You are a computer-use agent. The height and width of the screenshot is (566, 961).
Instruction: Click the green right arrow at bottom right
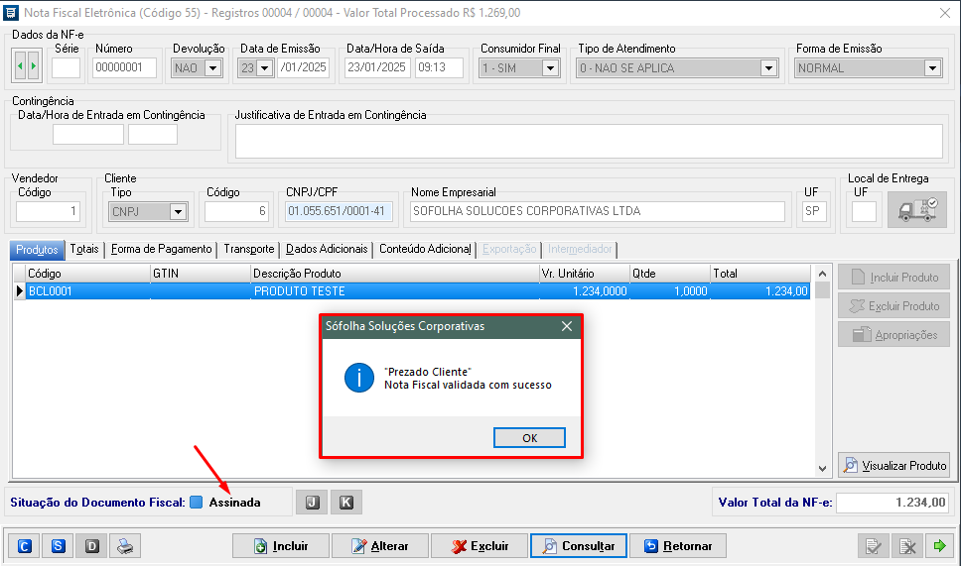pyautogui.click(x=937, y=545)
